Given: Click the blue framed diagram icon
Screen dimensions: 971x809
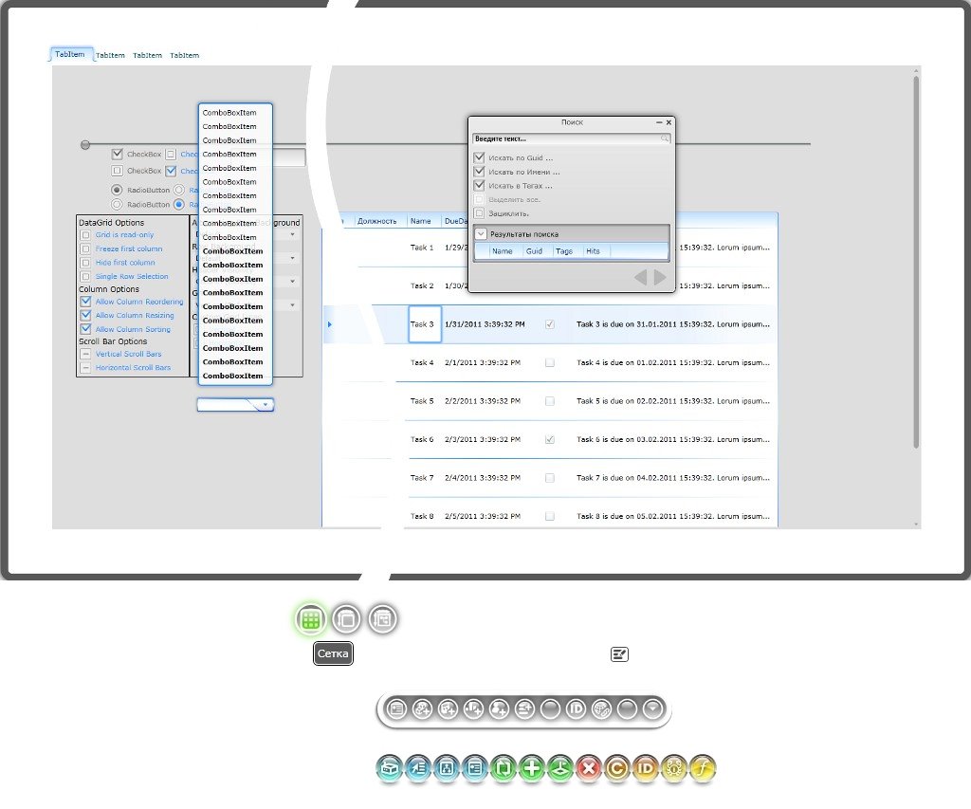Looking at the screenshot, I should [x=447, y=769].
